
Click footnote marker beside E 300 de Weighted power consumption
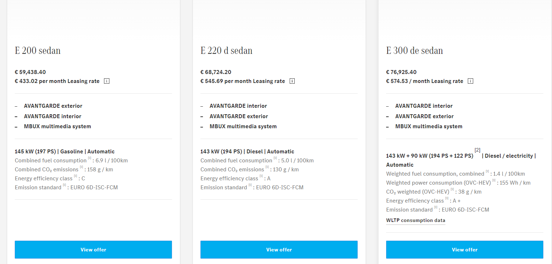coord(494,181)
